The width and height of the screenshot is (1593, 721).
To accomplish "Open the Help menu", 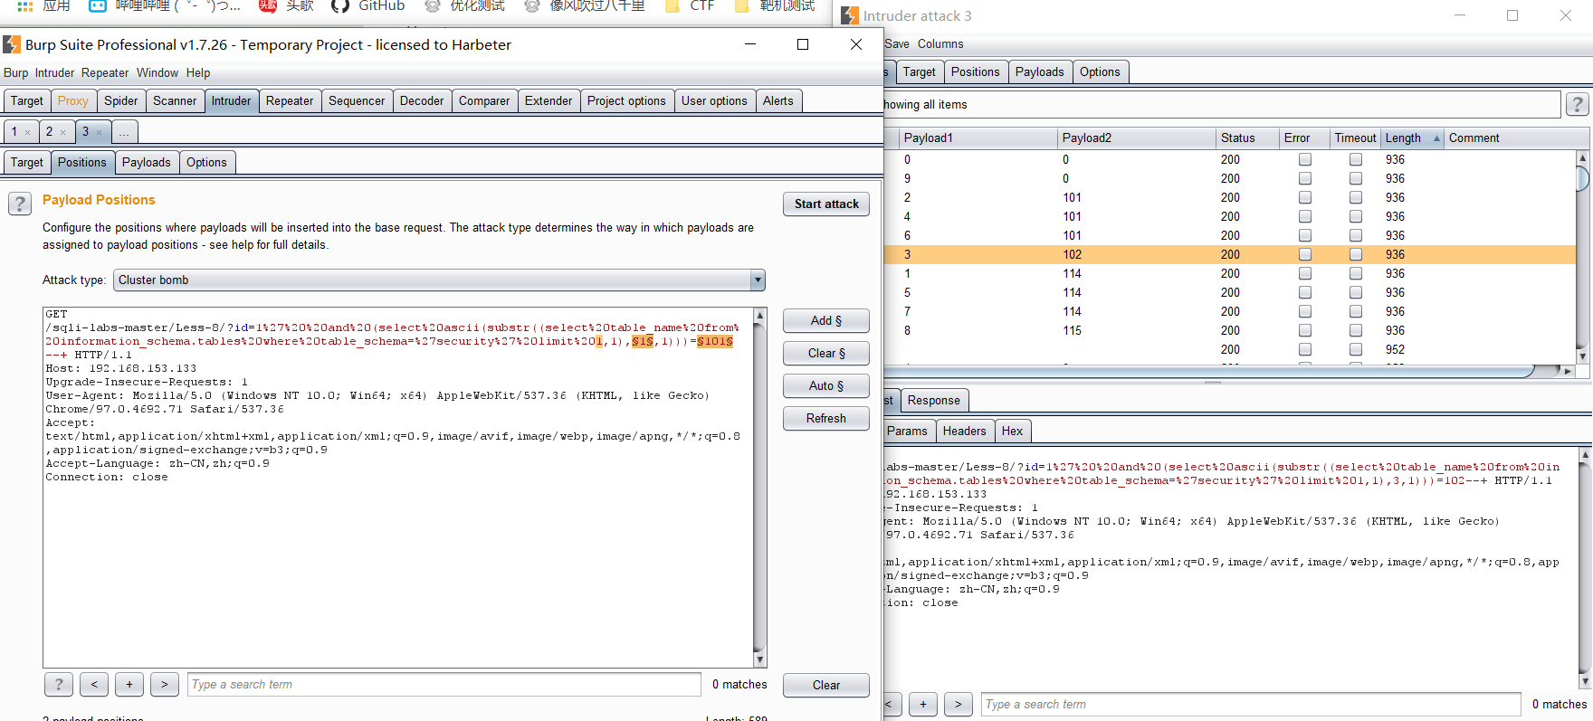I will click(198, 73).
